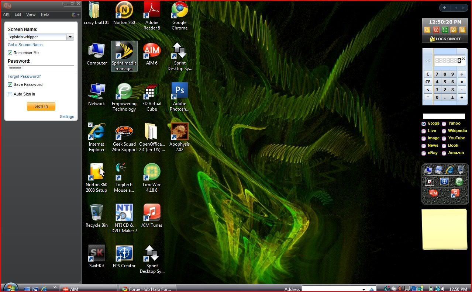Expand the Screen Name dropdown arrow
The image size is (472, 292).
tap(70, 37)
